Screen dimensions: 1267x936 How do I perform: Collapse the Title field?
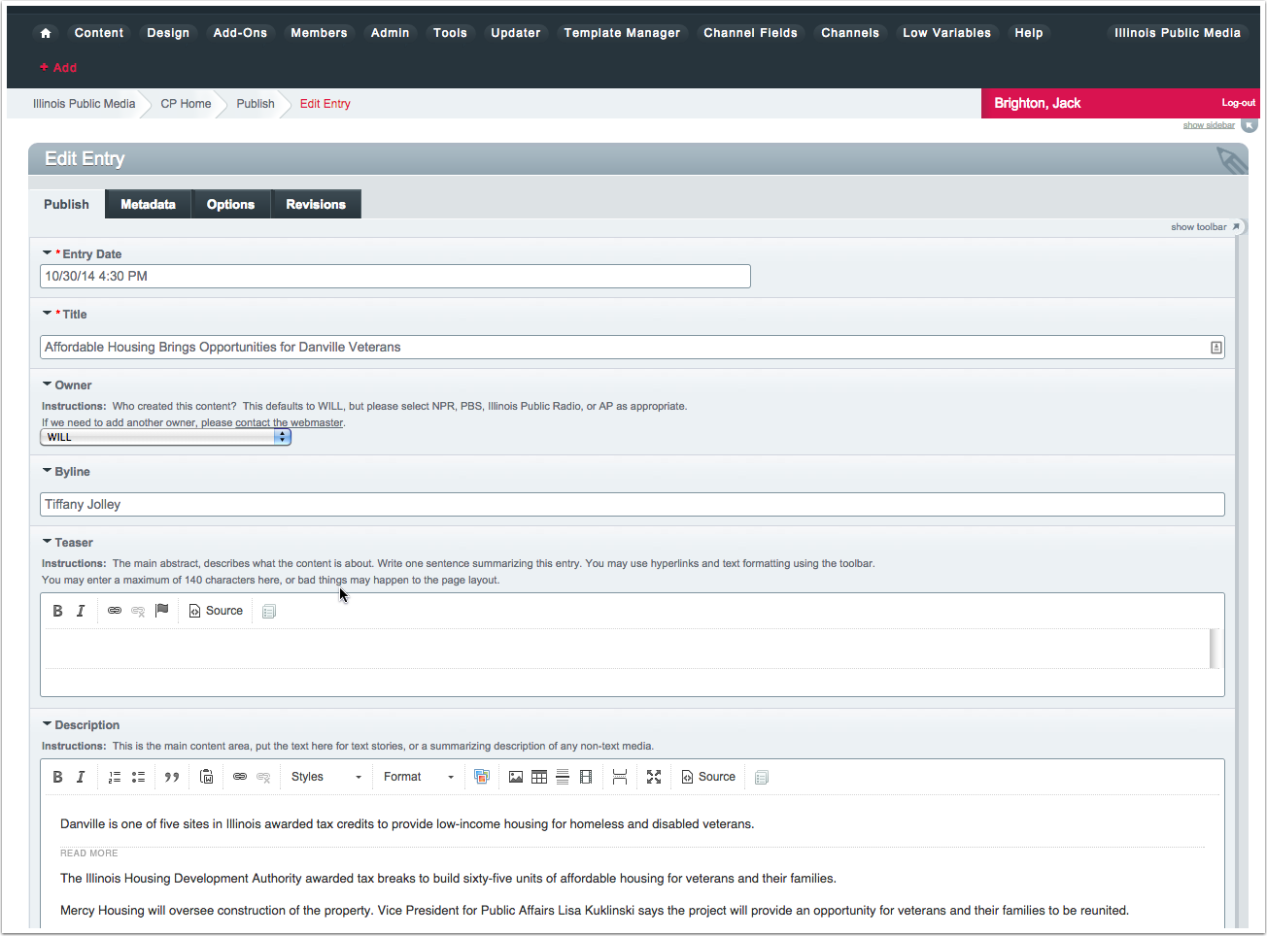pyautogui.click(x=47, y=313)
